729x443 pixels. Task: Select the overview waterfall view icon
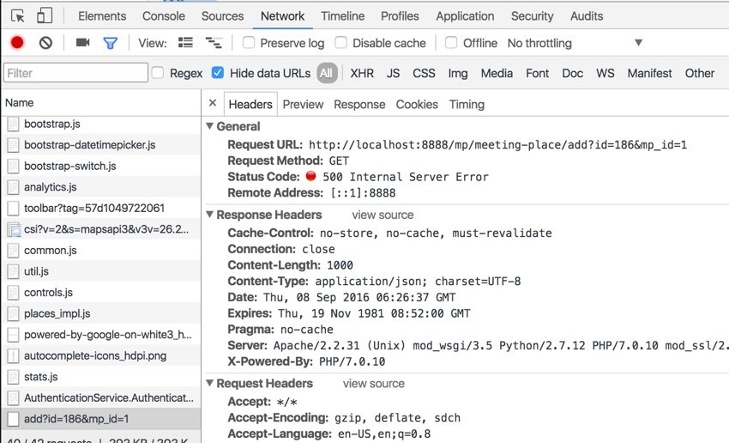(214, 43)
